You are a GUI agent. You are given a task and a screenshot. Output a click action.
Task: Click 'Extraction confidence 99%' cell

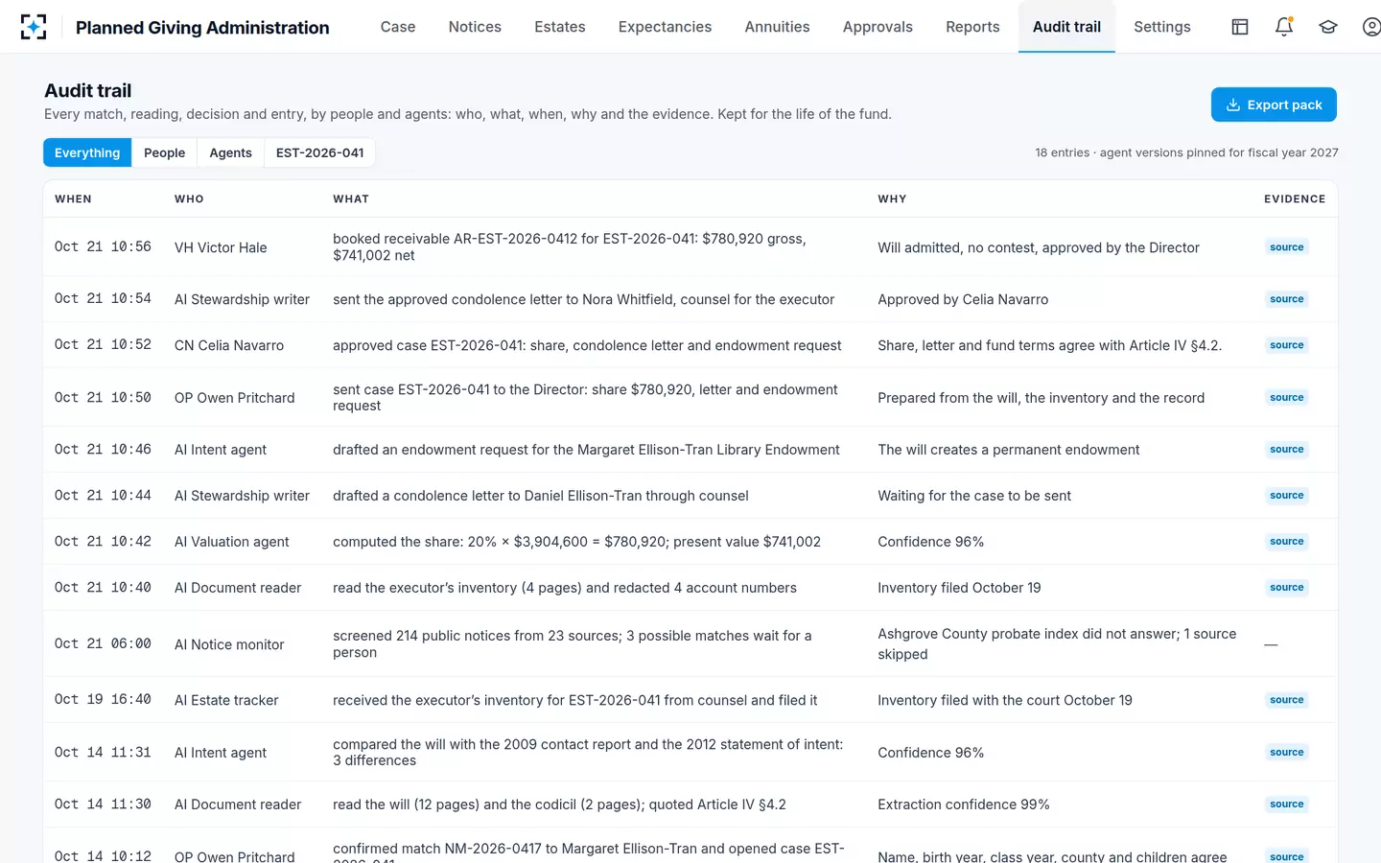click(x=964, y=805)
